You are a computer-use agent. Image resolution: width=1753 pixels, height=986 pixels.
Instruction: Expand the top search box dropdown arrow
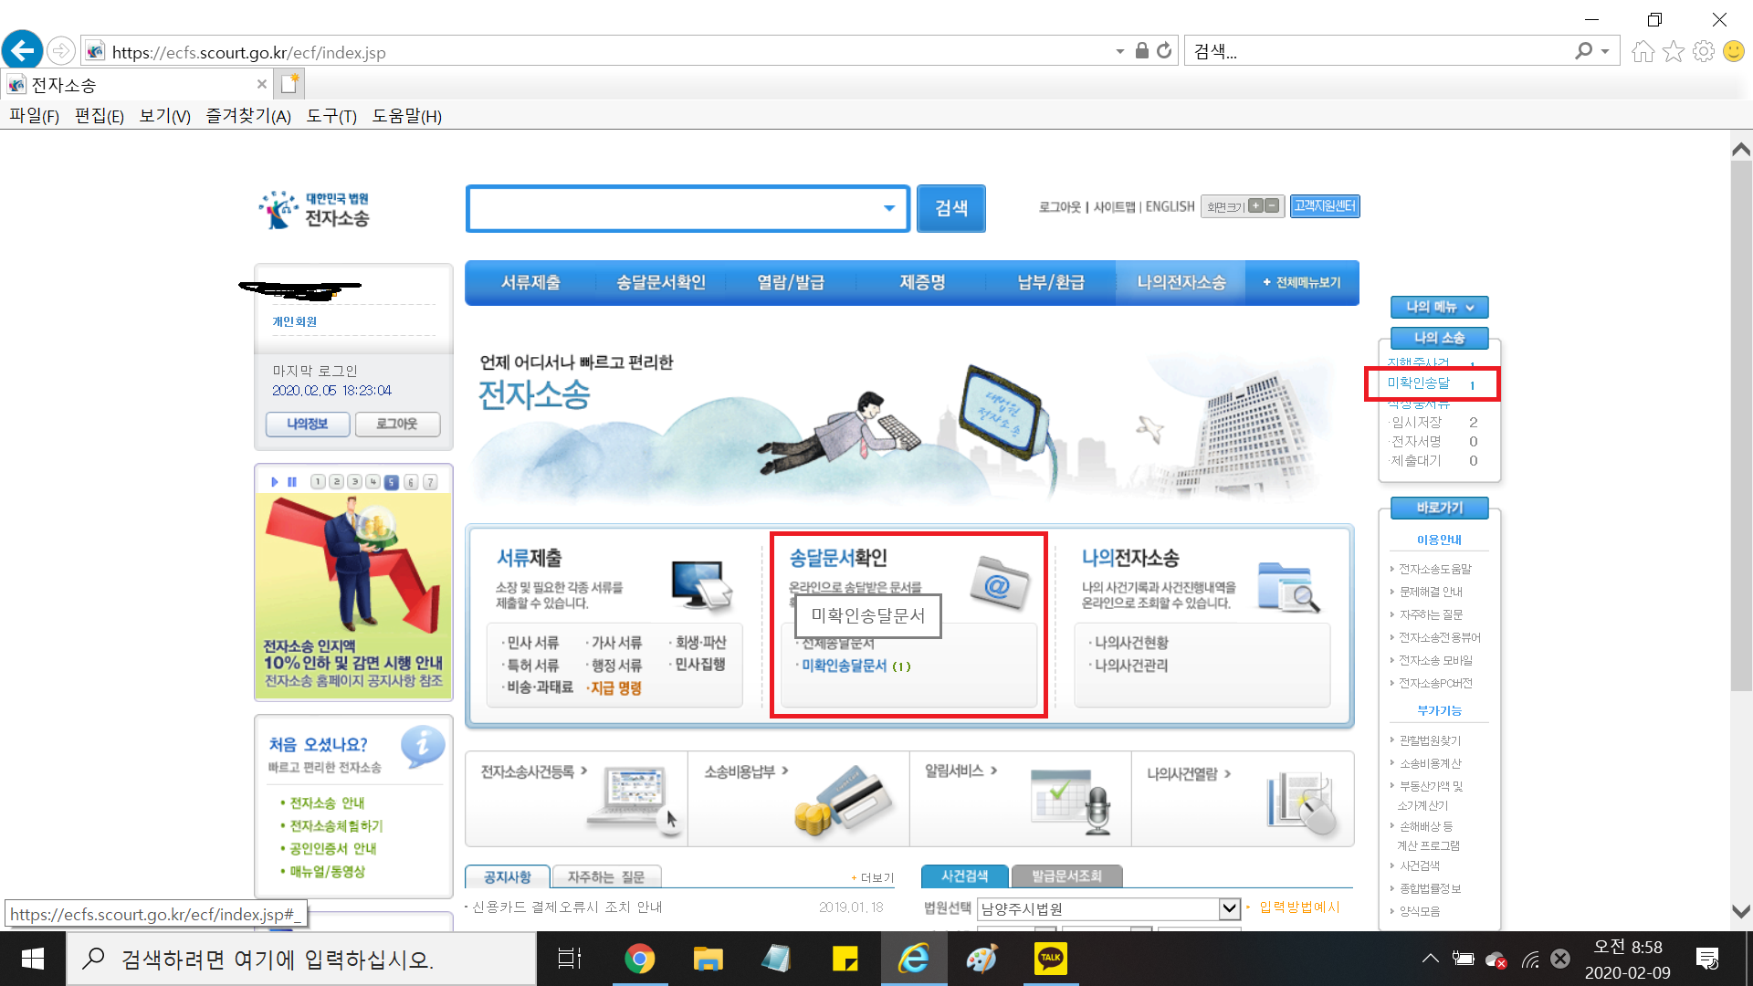888,209
